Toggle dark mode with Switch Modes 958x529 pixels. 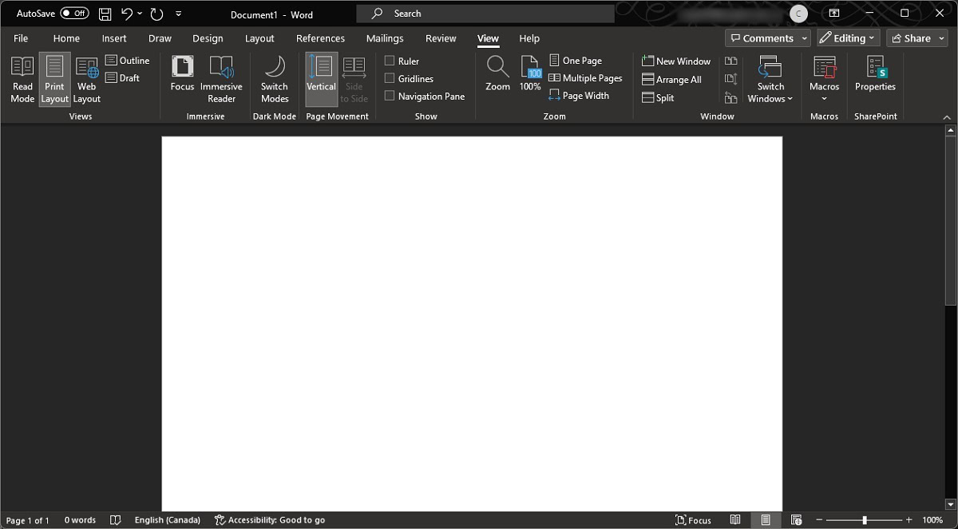[x=274, y=80]
